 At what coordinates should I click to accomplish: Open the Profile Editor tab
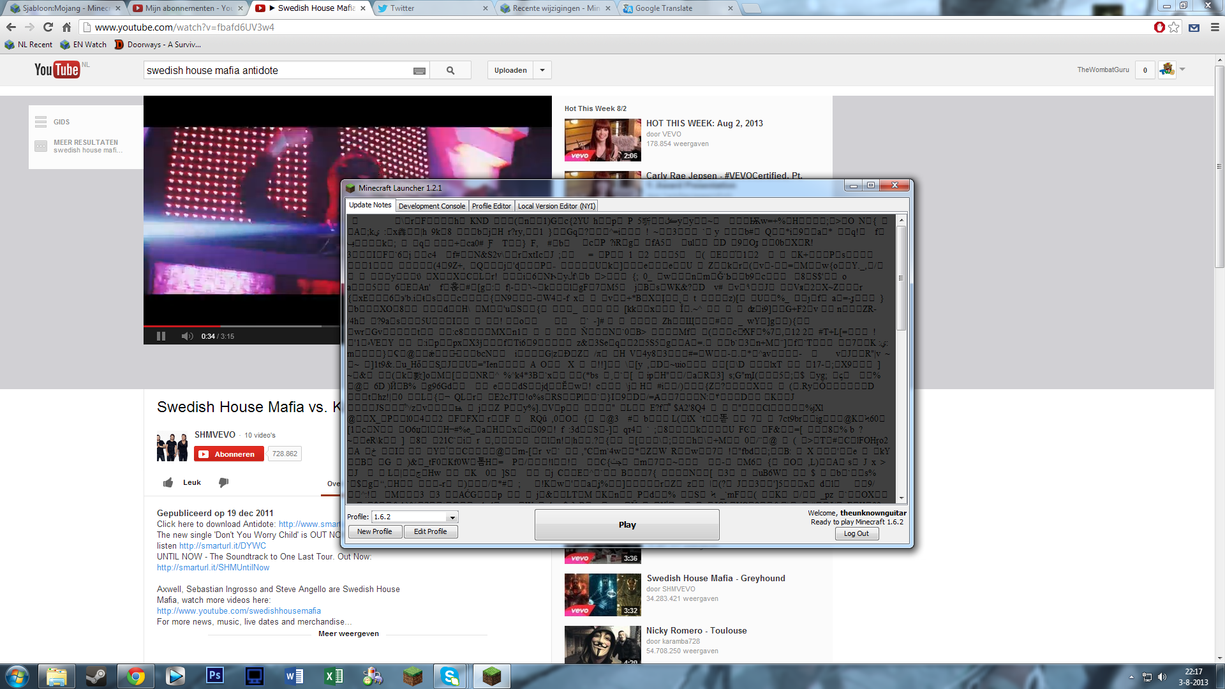pos(491,206)
